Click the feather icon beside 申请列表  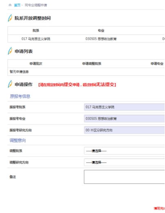[x=10, y=51]
